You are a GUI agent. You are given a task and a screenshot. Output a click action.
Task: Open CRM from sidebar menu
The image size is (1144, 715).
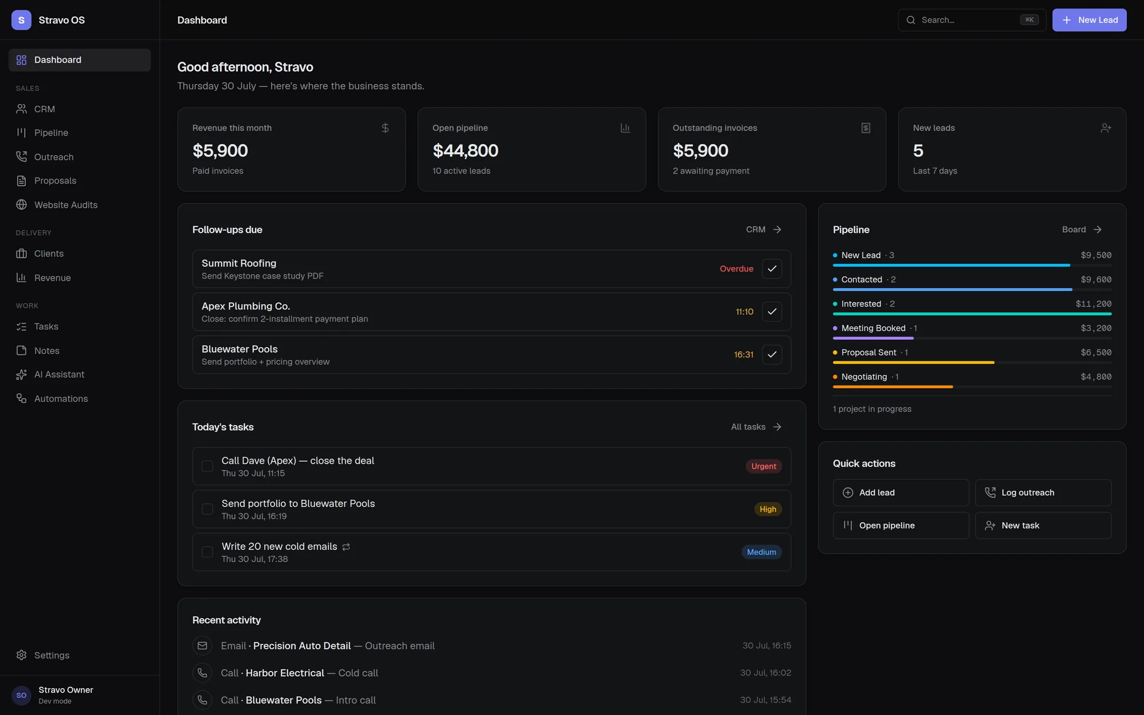click(80, 109)
